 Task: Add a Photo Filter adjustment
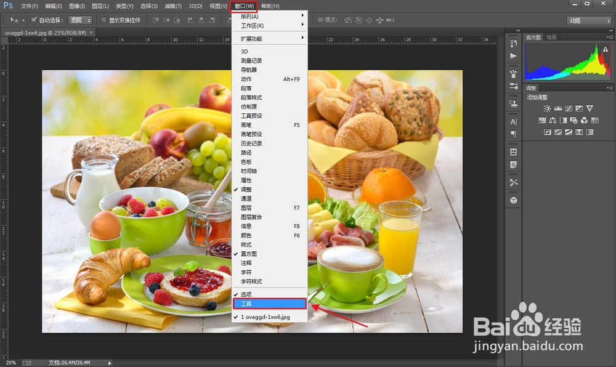[574, 120]
